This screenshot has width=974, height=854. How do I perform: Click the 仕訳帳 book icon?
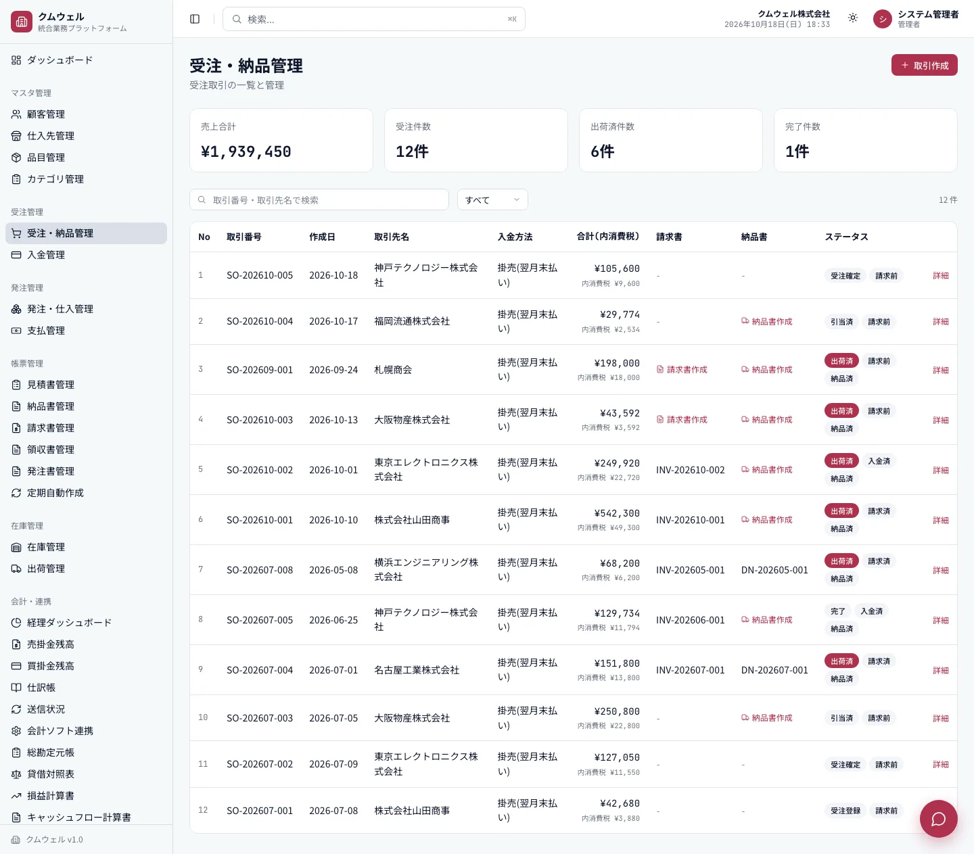coord(16,688)
